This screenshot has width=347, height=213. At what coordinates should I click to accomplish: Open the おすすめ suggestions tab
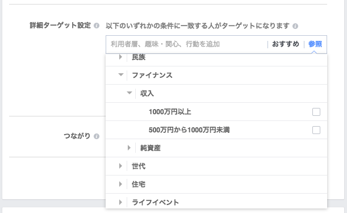[x=286, y=44]
